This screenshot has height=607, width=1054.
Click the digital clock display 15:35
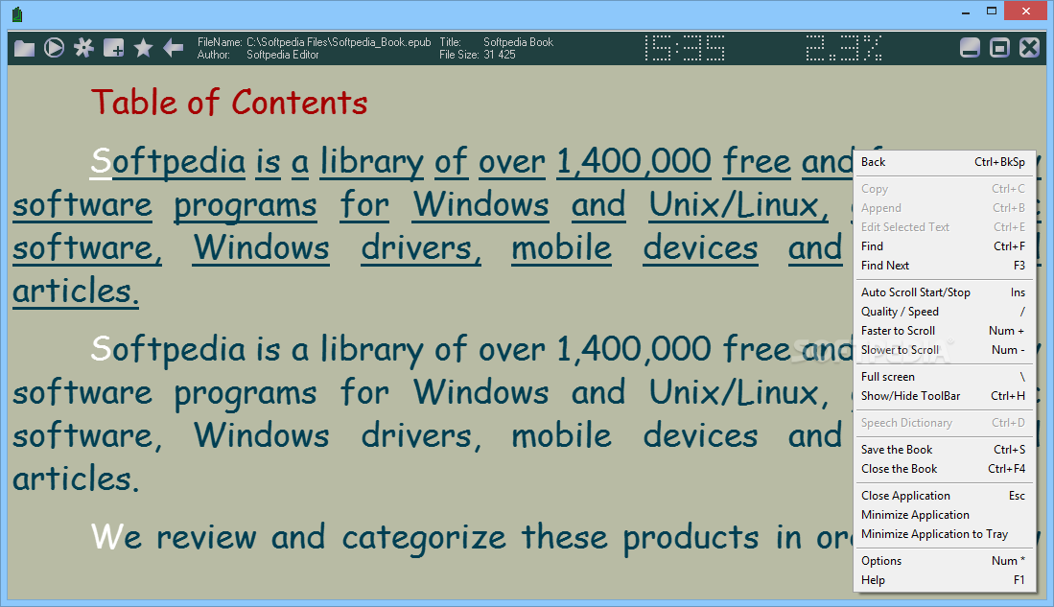pos(685,48)
